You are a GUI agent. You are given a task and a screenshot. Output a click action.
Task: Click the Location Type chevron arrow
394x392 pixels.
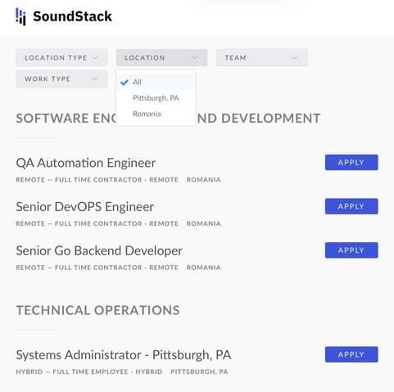point(95,57)
